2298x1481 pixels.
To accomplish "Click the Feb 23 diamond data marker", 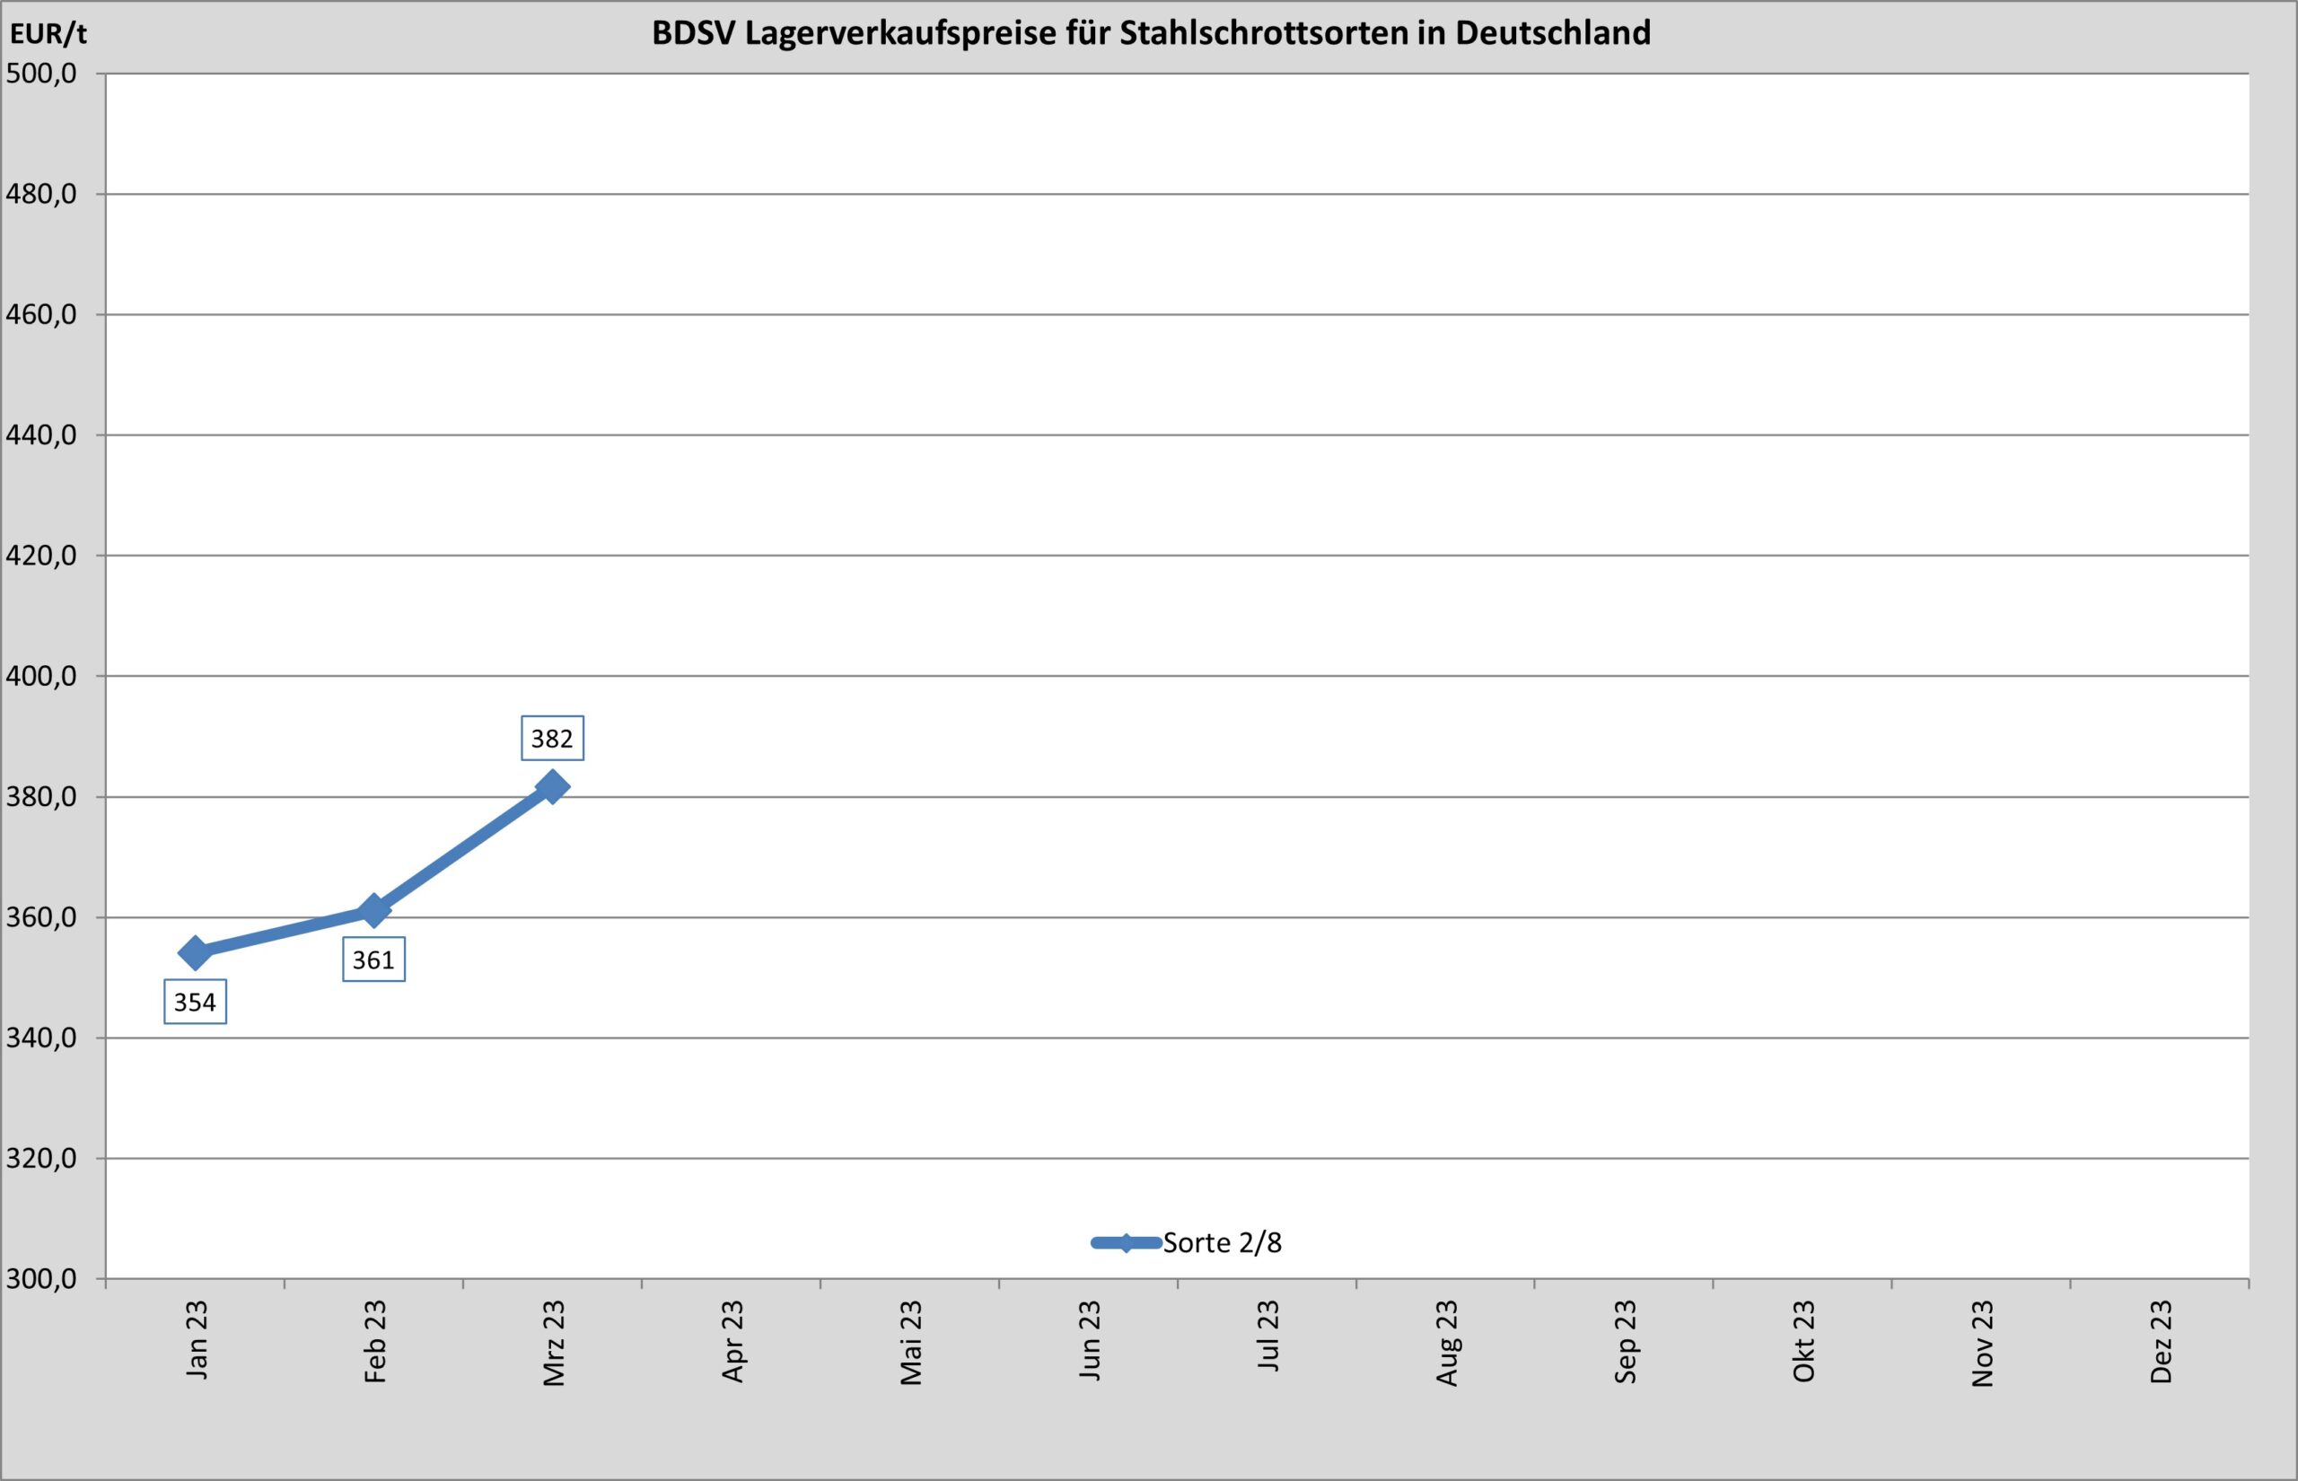I will click(x=373, y=910).
